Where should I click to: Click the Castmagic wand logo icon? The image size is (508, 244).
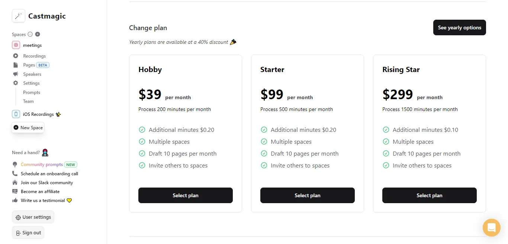pyautogui.click(x=19, y=16)
